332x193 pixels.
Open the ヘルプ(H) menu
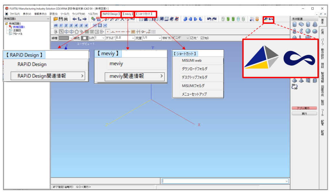(92, 14)
